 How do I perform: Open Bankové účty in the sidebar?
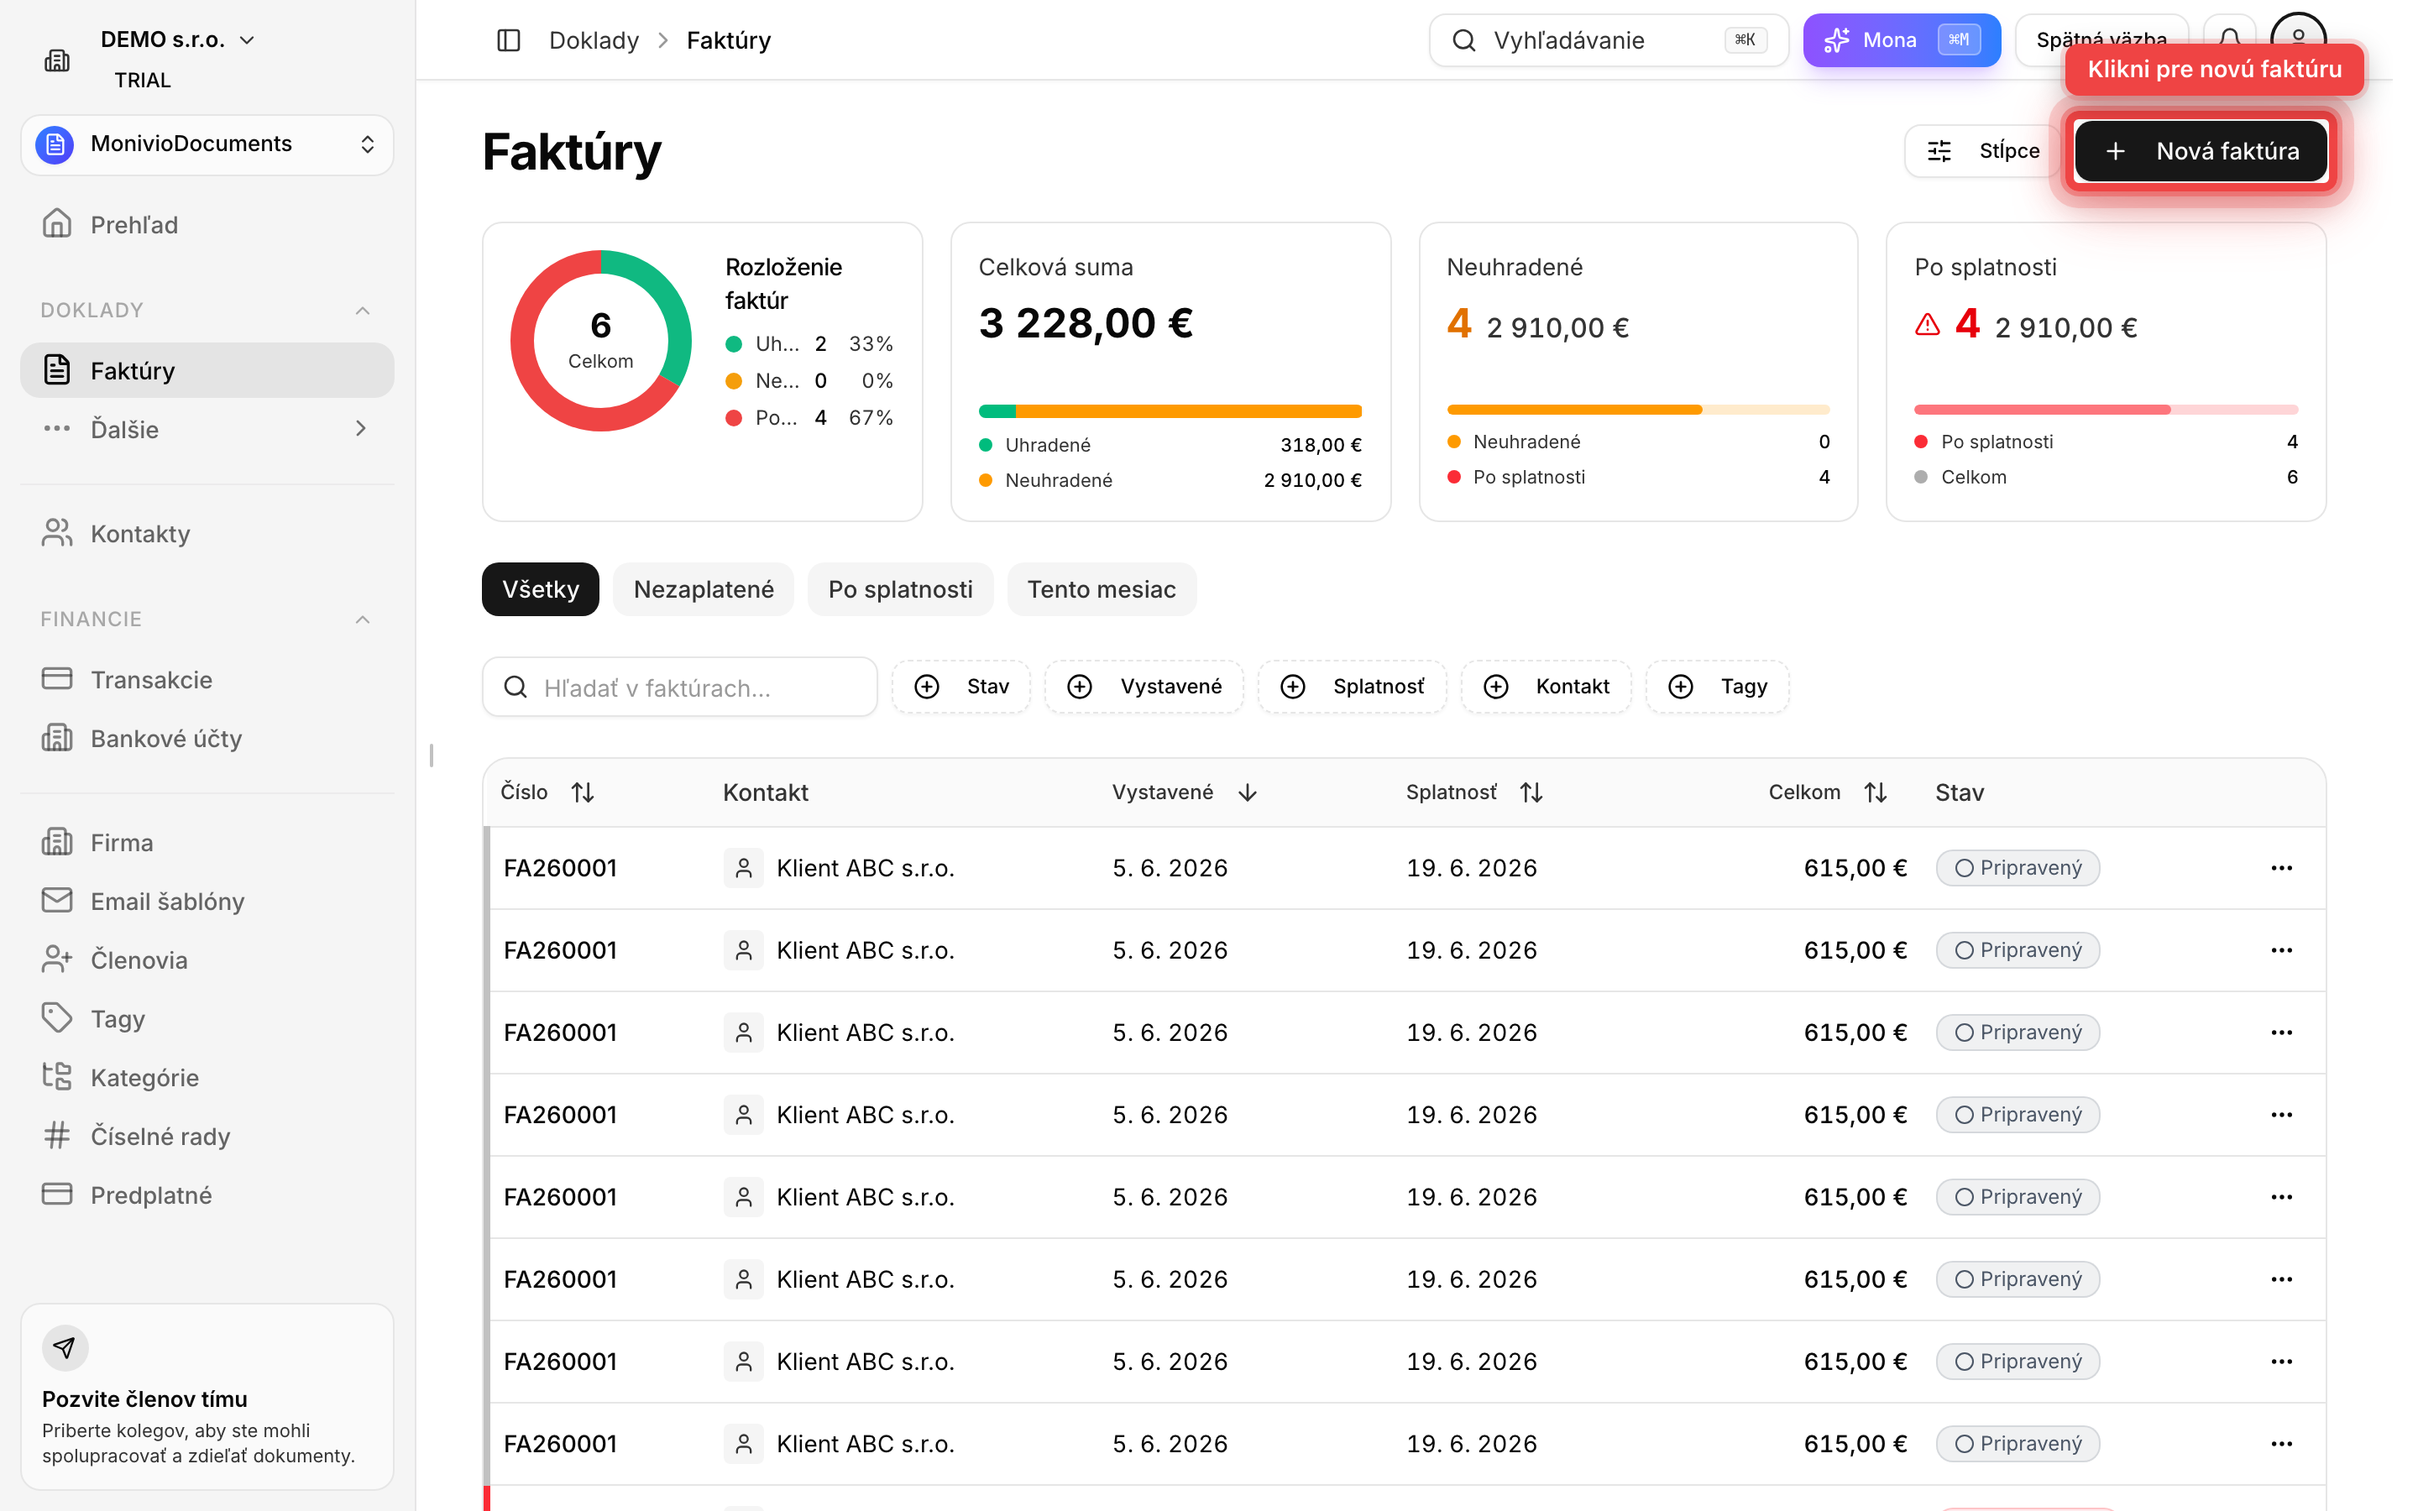(x=207, y=739)
